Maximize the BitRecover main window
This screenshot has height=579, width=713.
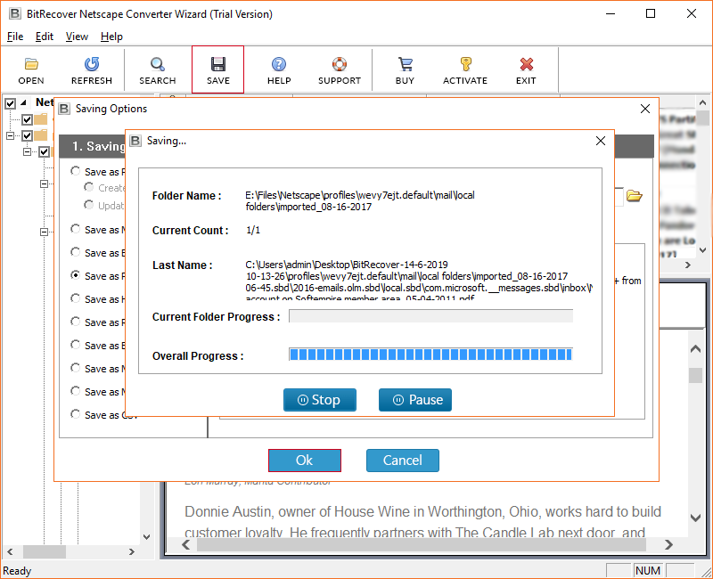651,13
